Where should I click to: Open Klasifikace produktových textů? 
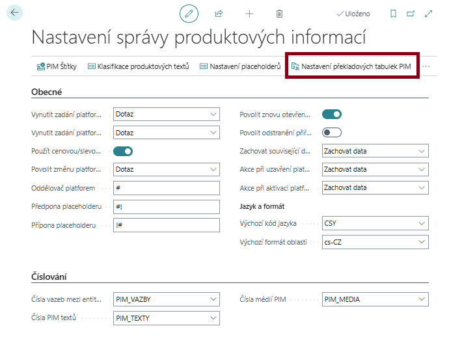[x=139, y=66]
